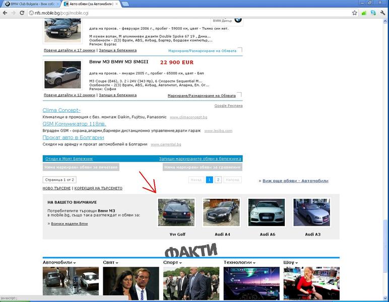Tick checkbox for the 2006 BMW listing
Viewport: 389px width, 302px height.
coord(240,50)
